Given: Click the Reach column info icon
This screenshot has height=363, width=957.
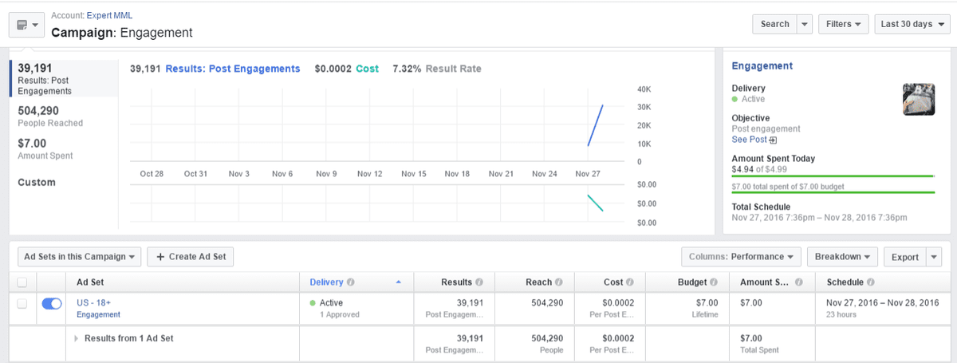Looking at the screenshot, I should (x=558, y=282).
